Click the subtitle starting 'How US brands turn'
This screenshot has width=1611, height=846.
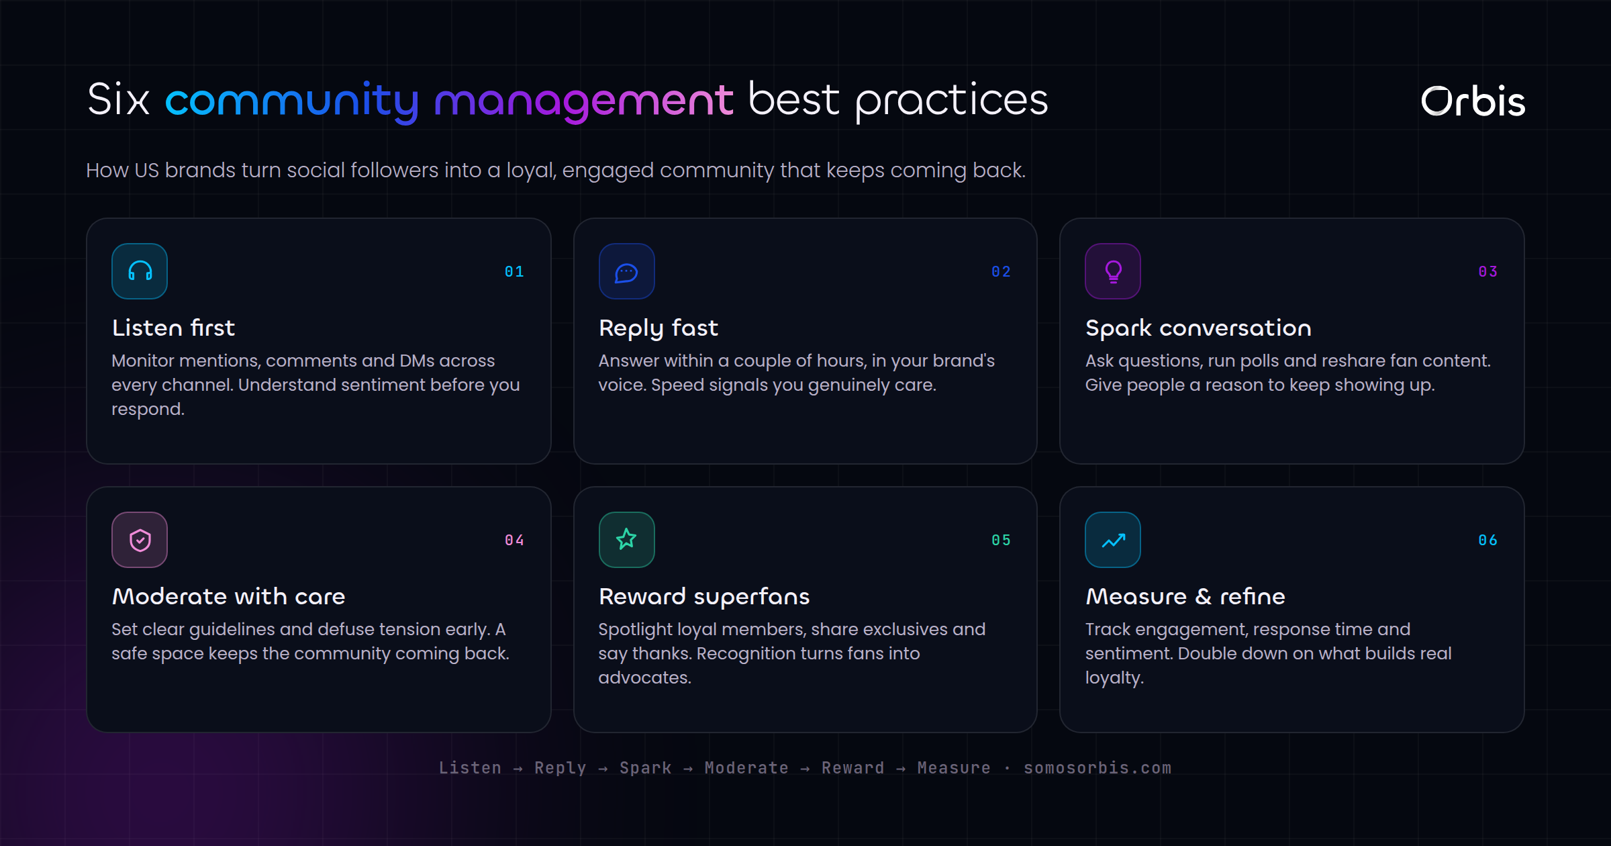pyautogui.click(x=556, y=171)
